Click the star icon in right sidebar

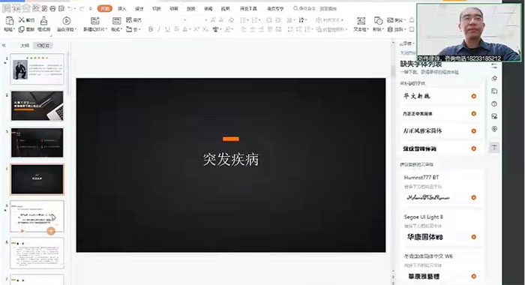(x=494, y=78)
